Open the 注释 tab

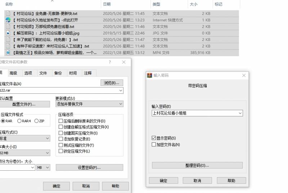point(87,73)
